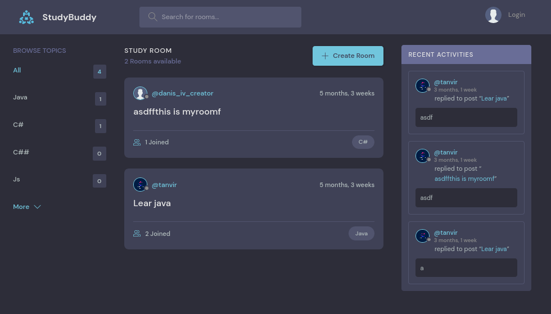Expand More topics list
Image resolution: width=551 pixels, height=314 pixels.
27,207
